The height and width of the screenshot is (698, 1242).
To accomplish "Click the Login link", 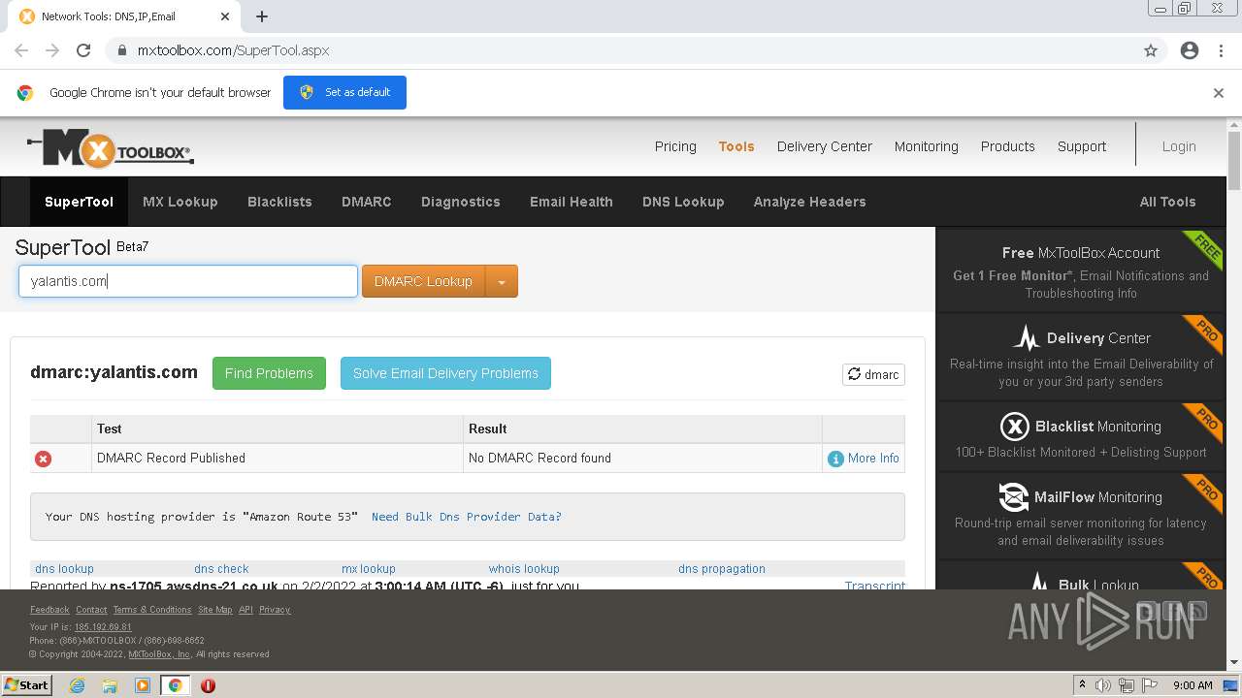I will pos(1179,146).
